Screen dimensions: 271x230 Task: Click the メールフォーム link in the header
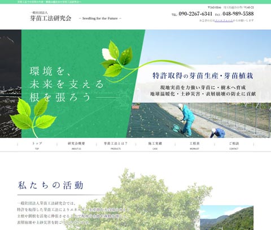tap(224, 20)
